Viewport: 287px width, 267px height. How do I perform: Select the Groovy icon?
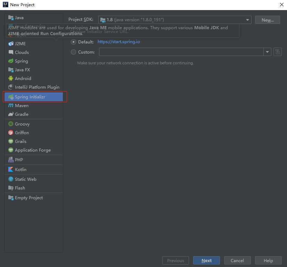11,124
